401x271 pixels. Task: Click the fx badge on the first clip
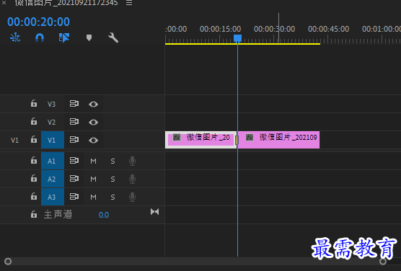(177, 138)
